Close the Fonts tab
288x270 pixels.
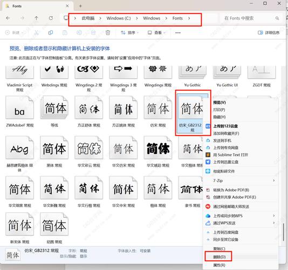67,6
